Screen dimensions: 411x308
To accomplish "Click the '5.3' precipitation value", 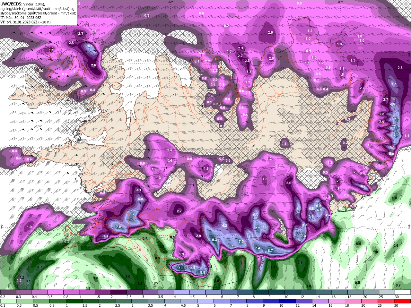I will 305,225.
